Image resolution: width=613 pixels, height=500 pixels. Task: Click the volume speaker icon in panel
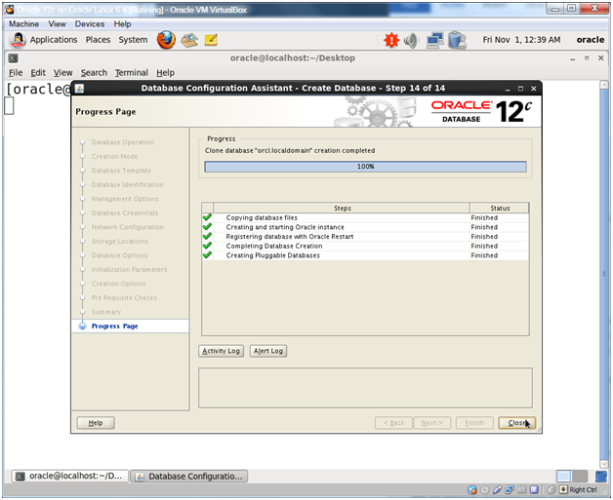click(411, 40)
